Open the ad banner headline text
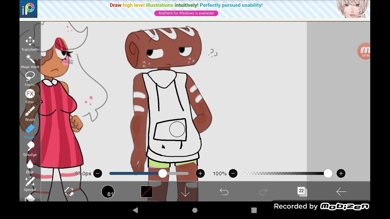Viewport: 390px width, 219px height. (x=186, y=5)
